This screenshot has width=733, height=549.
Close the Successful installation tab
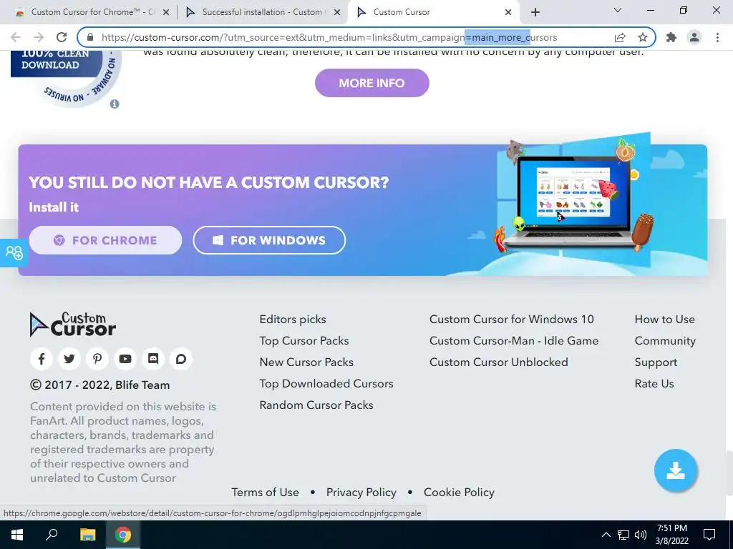pos(336,12)
